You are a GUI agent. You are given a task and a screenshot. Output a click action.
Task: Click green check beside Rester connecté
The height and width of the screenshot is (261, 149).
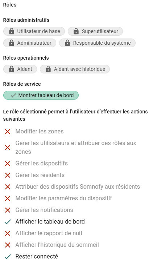click(8, 257)
